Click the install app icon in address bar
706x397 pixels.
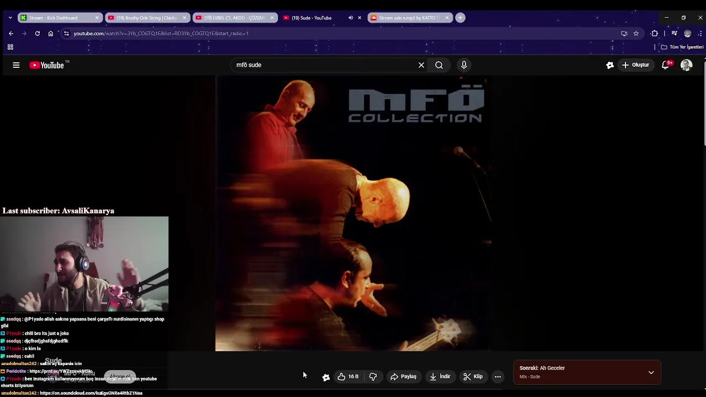pos(624,34)
